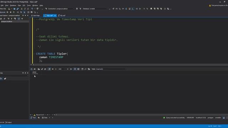Pin the Database Explorer panel
This screenshot has height=128, width=228.
pos(25,16)
